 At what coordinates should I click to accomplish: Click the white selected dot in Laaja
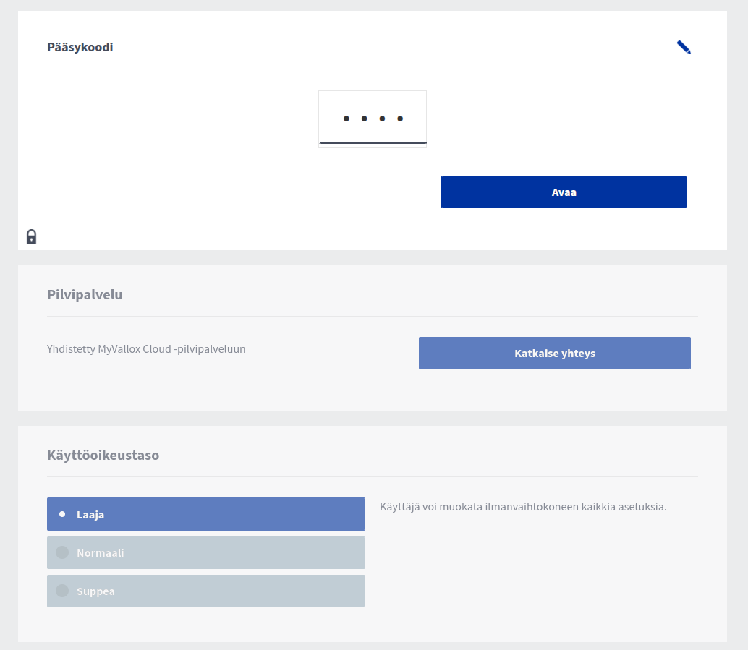point(62,514)
